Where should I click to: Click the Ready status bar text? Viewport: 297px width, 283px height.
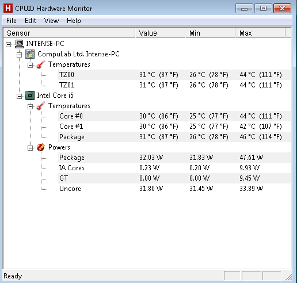(x=13, y=276)
